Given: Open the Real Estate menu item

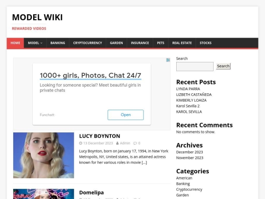Looking at the screenshot, I should pos(182,43).
